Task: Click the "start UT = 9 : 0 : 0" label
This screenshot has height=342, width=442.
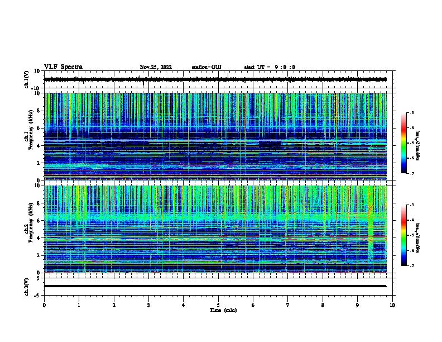Action: pyautogui.click(x=270, y=67)
